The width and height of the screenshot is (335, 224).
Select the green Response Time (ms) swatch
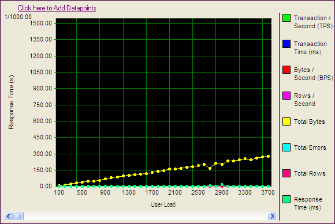tap(286, 199)
